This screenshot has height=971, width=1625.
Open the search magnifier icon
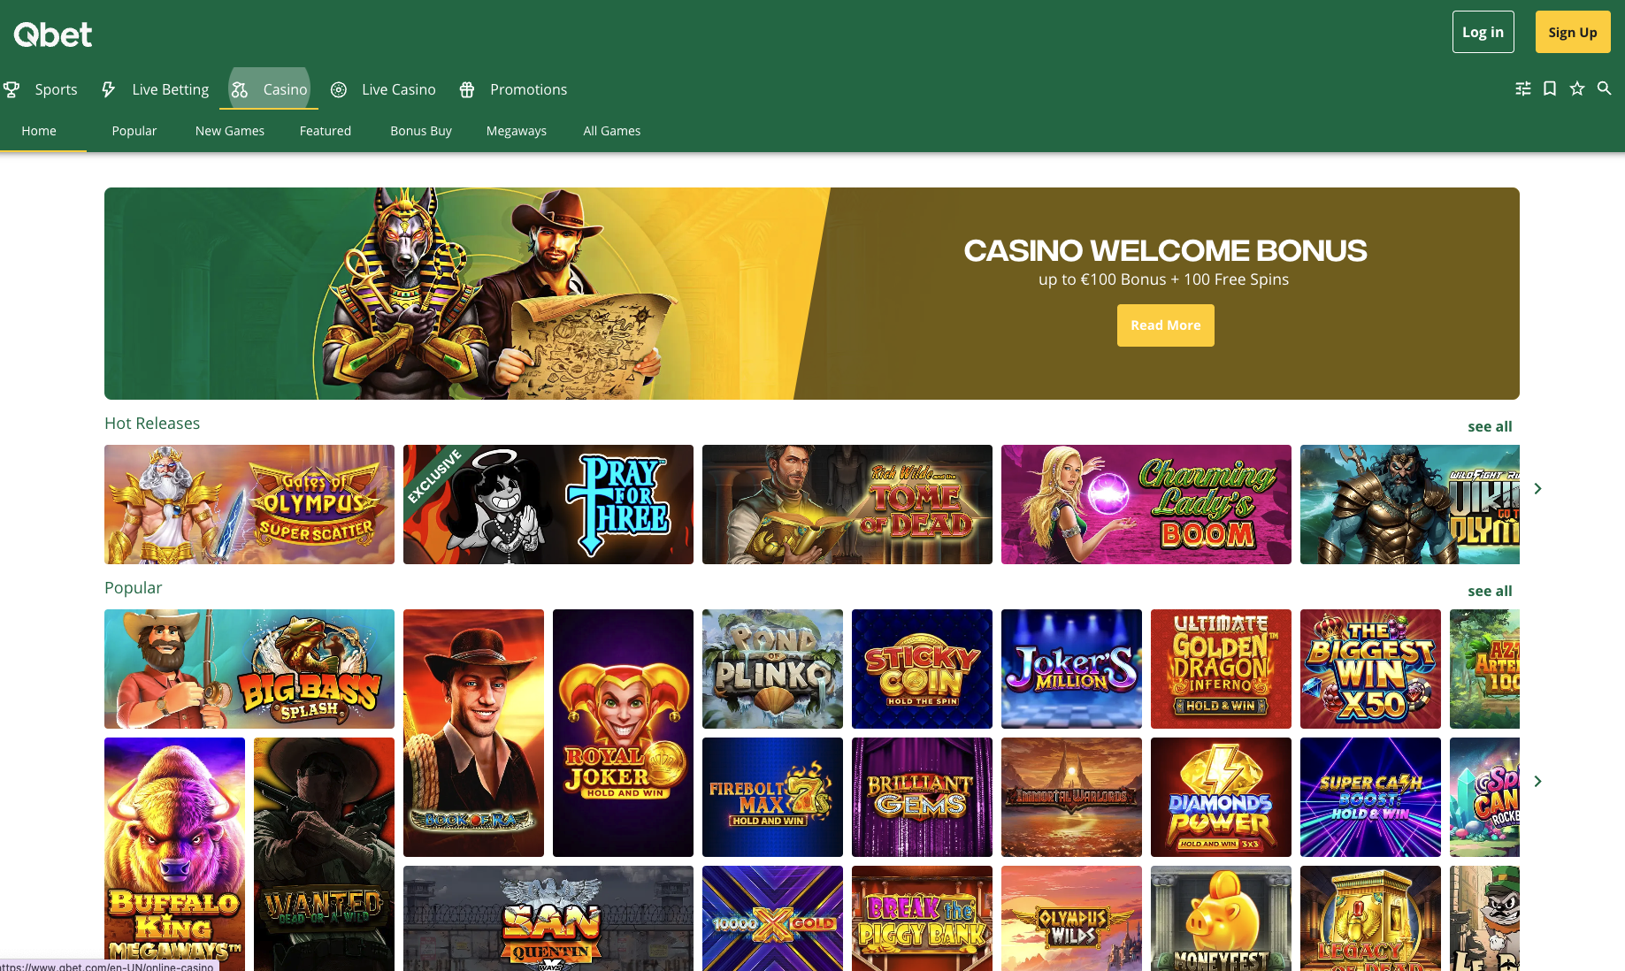(x=1604, y=88)
